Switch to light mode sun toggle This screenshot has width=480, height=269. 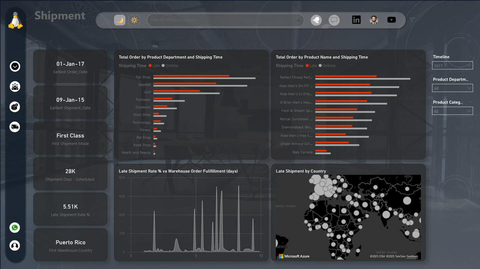[134, 20]
